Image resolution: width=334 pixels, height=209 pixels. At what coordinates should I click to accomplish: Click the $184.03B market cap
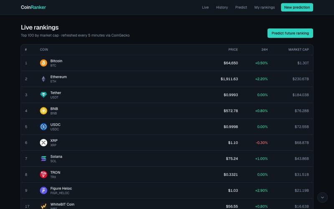click(301, 95)
